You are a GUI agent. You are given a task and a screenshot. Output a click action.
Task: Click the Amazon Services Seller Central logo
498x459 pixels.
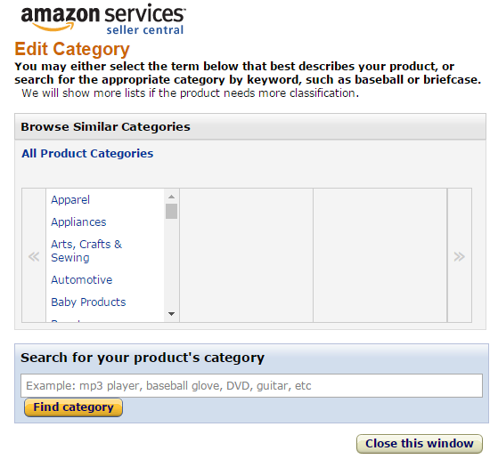pos(103,19)
